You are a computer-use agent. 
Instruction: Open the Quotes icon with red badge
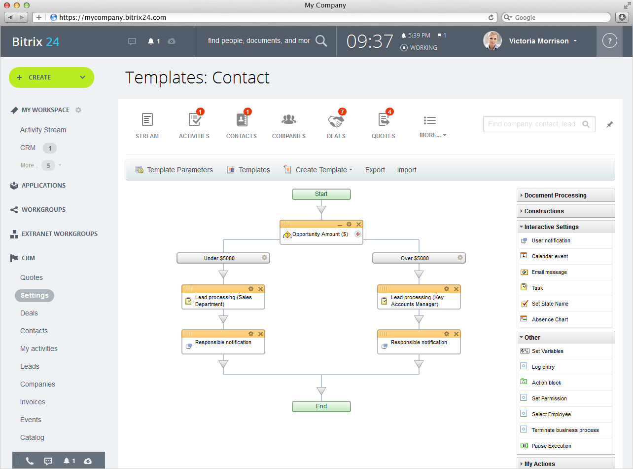383,123
